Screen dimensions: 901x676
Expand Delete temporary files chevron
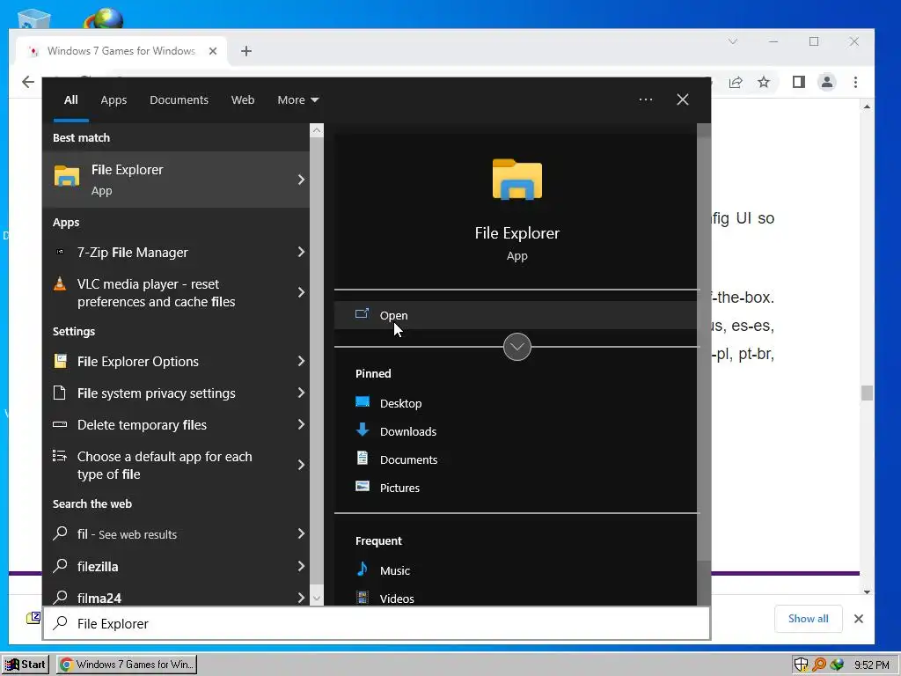pos(301,424)
